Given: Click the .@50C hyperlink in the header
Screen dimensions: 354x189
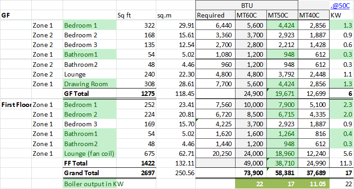Looking at the screenshot, I should click(343, 6).
